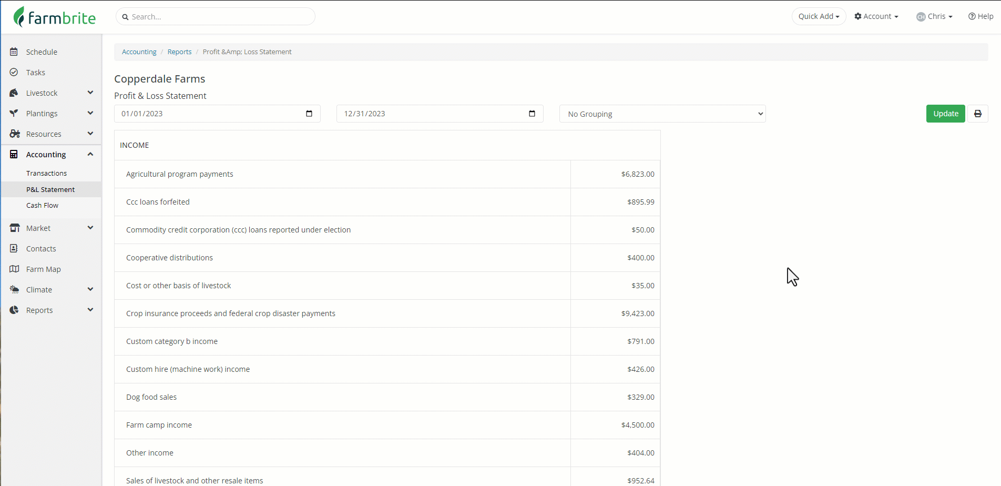Select the Farm camp income row
The width and height of the screenshot is (1001, 486).
tap(387, 425)
